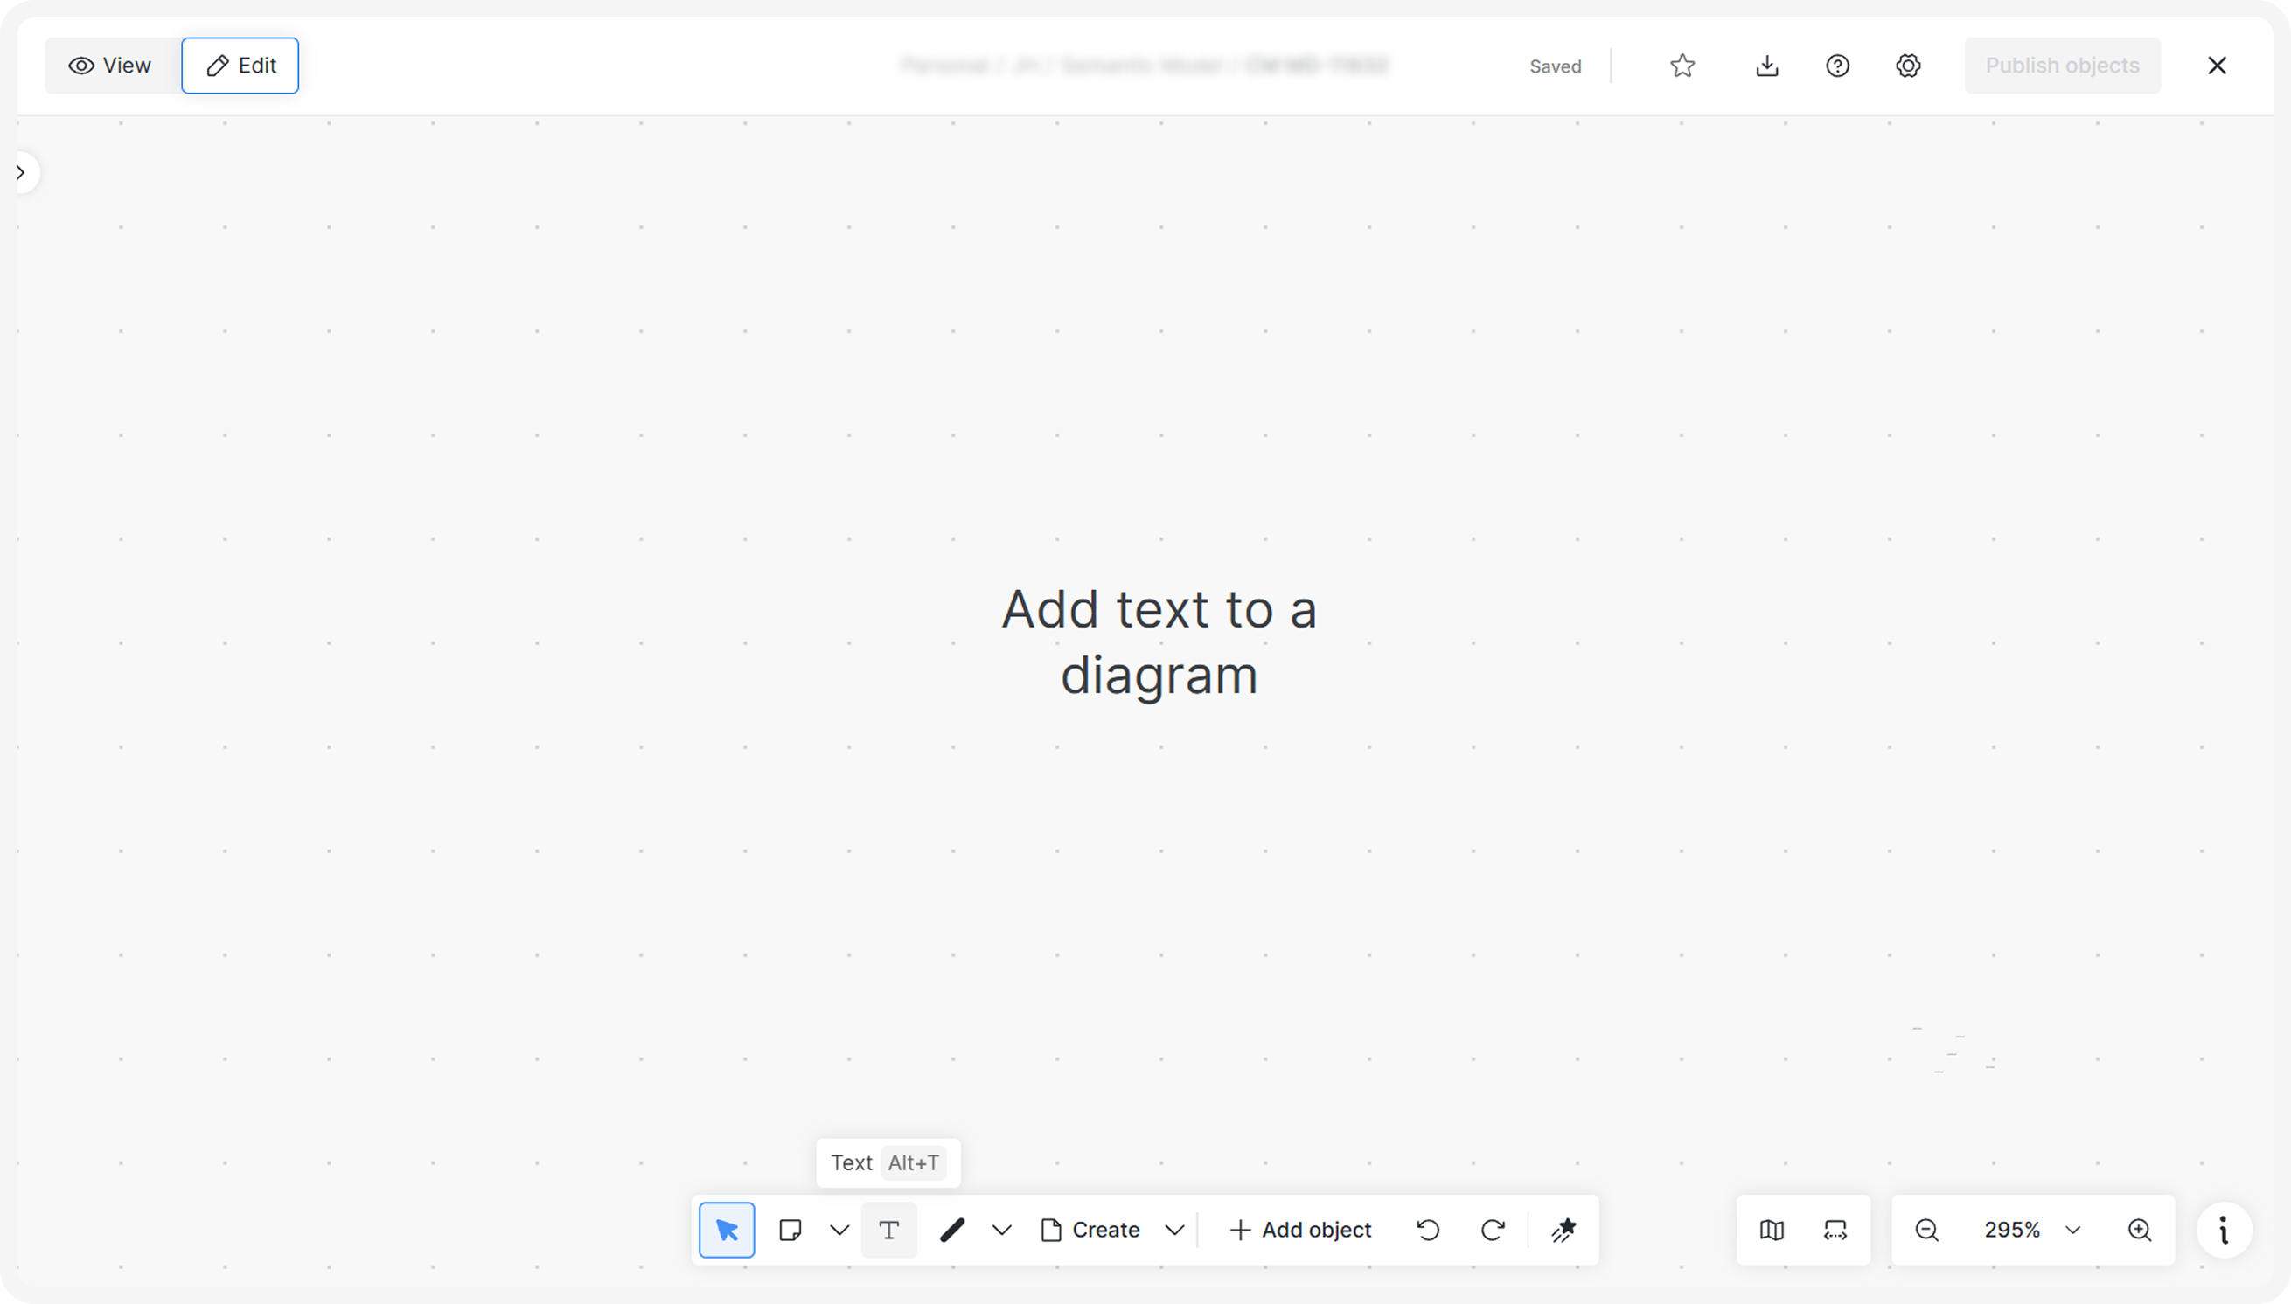Screen dimensions: 2291x1304
Task: Expand the left side panel
Action: tap(22, 173)
